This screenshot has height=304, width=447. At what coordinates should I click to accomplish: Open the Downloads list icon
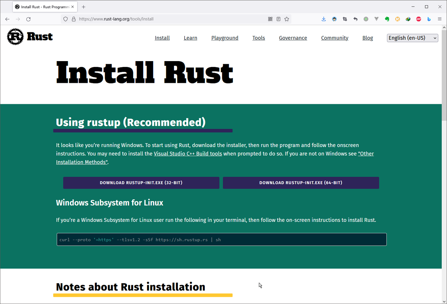click(324, 19)
